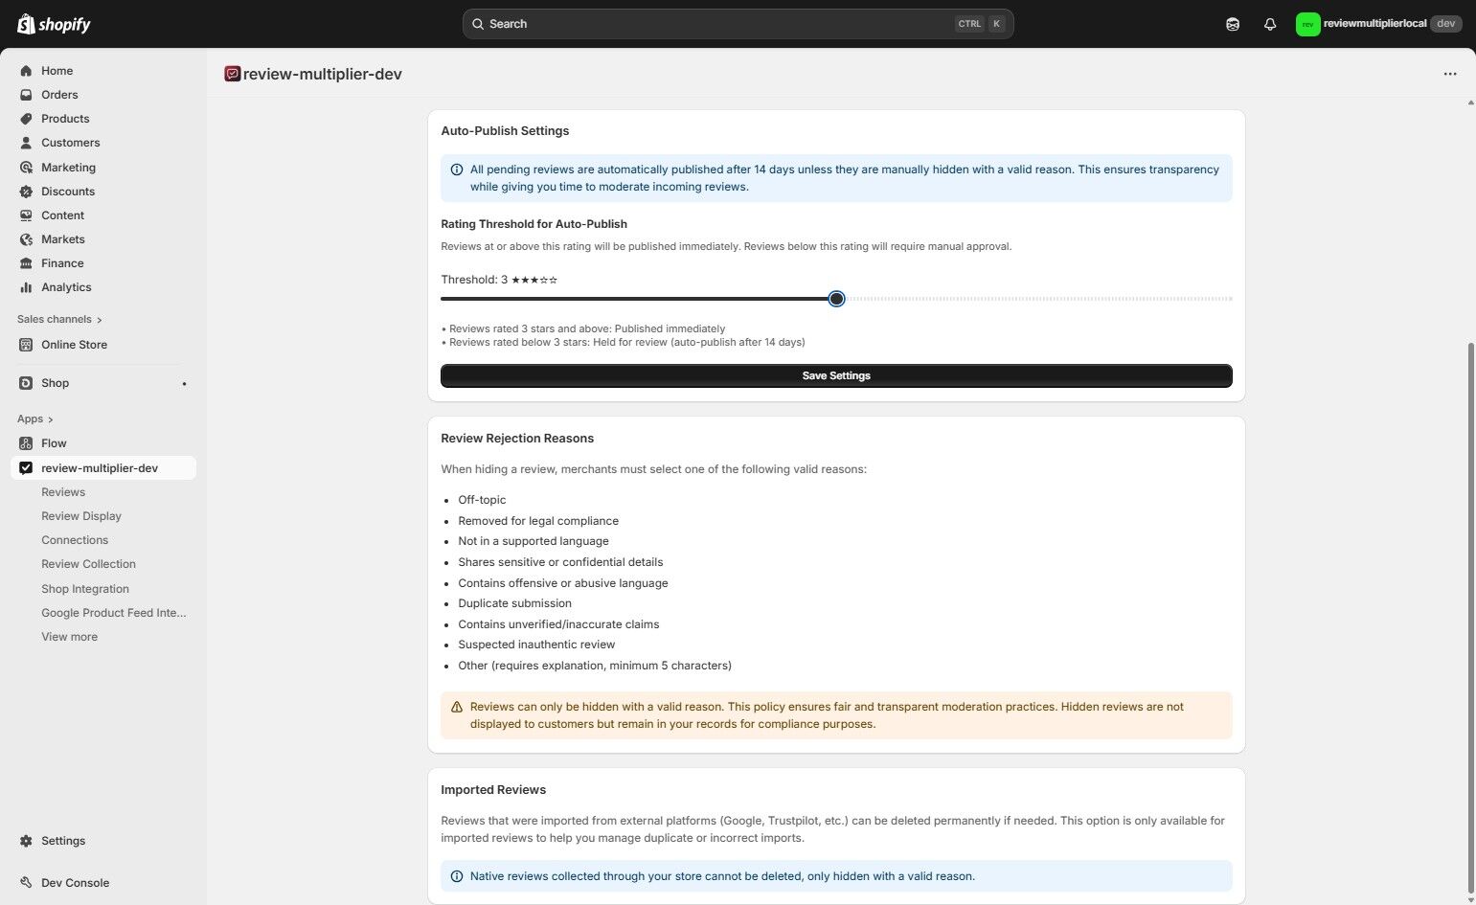The image size is (1476, 905).
Task: Open the Sidekick assistant icon
Action: pyautogui.click(x=1233, y=24)
